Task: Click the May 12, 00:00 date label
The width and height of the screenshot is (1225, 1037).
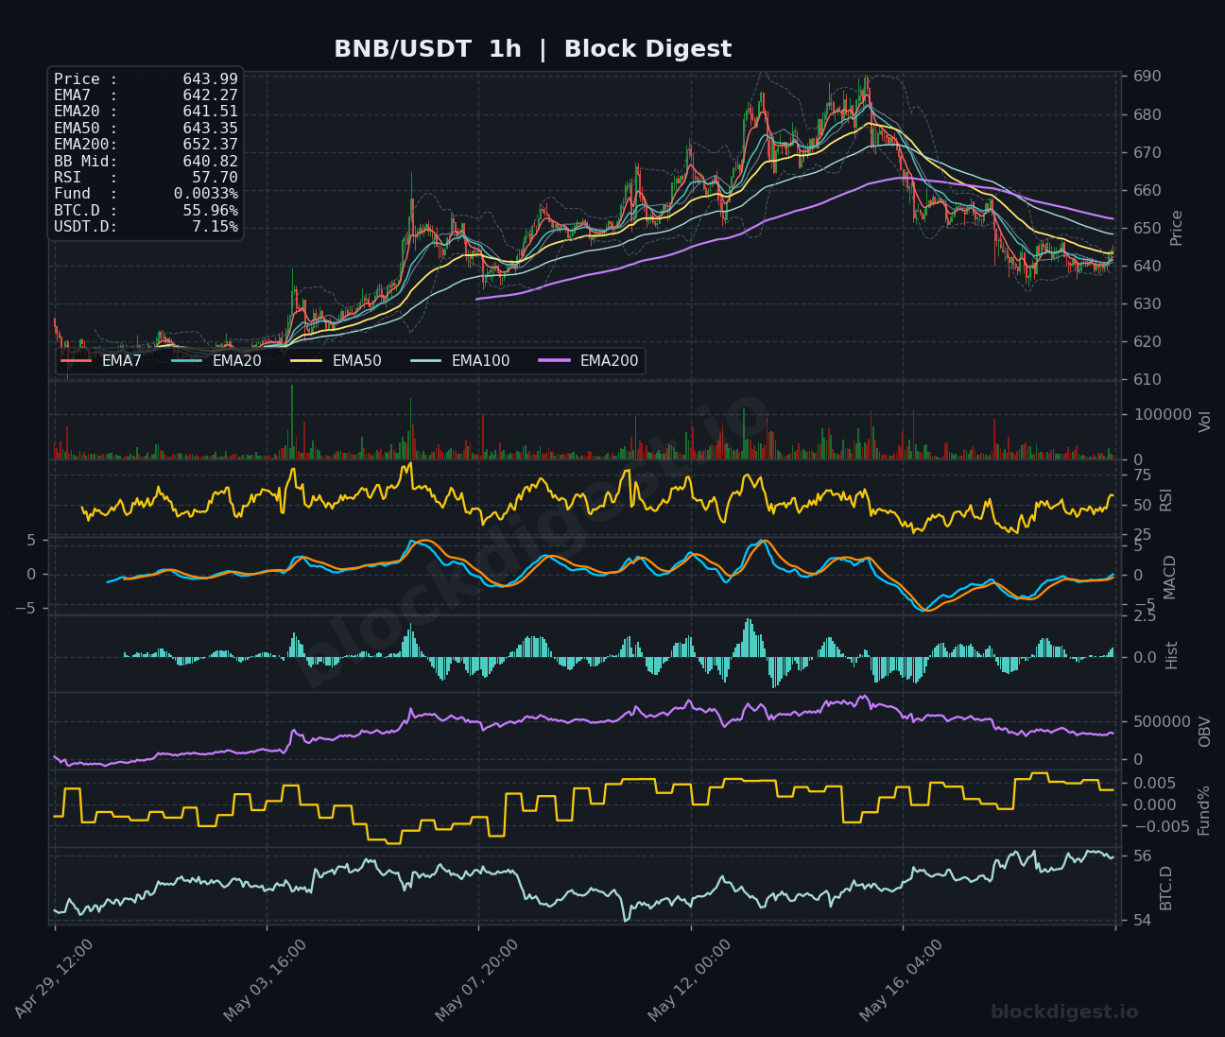Action: pyautogui.click(x=690, y=979)
